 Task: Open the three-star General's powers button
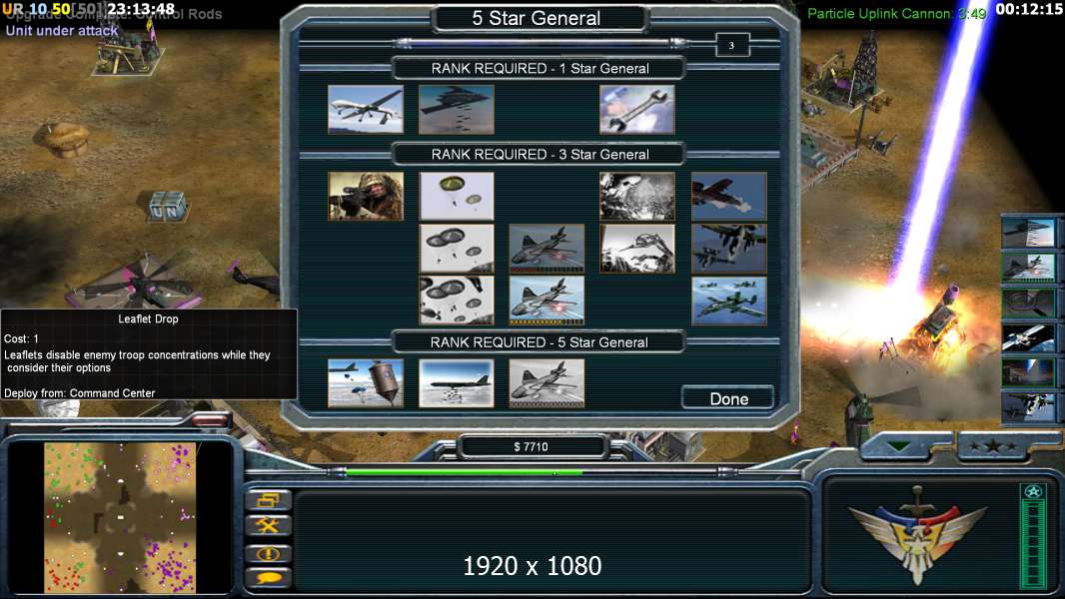(x=993, y=446)
